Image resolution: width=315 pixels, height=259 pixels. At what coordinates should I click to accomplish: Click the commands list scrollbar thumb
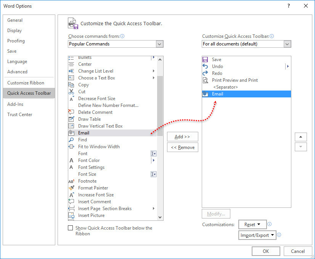[160, 106]
